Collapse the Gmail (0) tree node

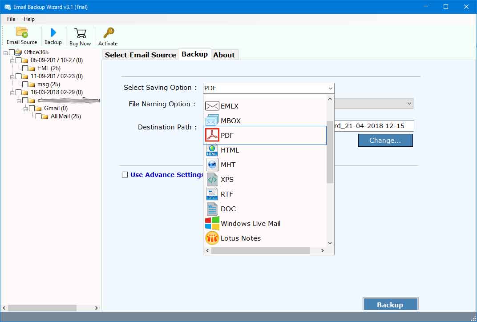click(x=25, y=109)
